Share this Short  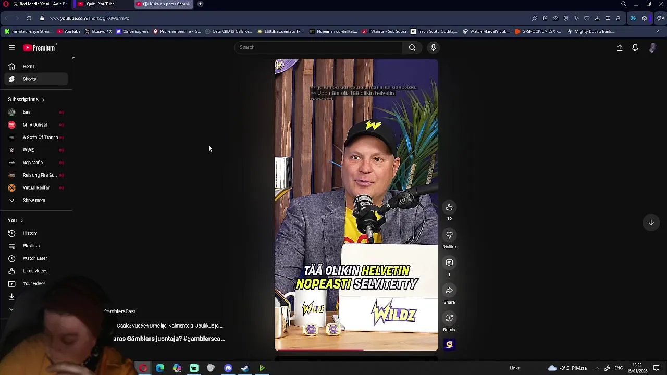[x=449, y=290]
